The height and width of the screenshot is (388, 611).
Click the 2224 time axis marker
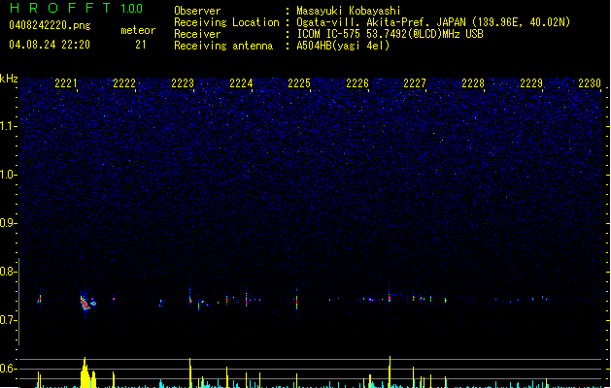[x=241, y=83]
